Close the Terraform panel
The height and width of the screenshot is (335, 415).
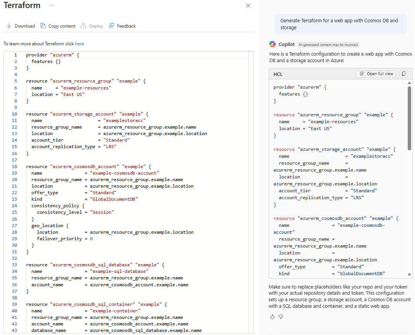point(248,5)
